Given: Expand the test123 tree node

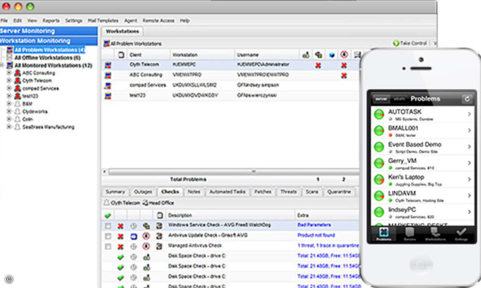Looking at the screenshot, I should pos(9,96).
